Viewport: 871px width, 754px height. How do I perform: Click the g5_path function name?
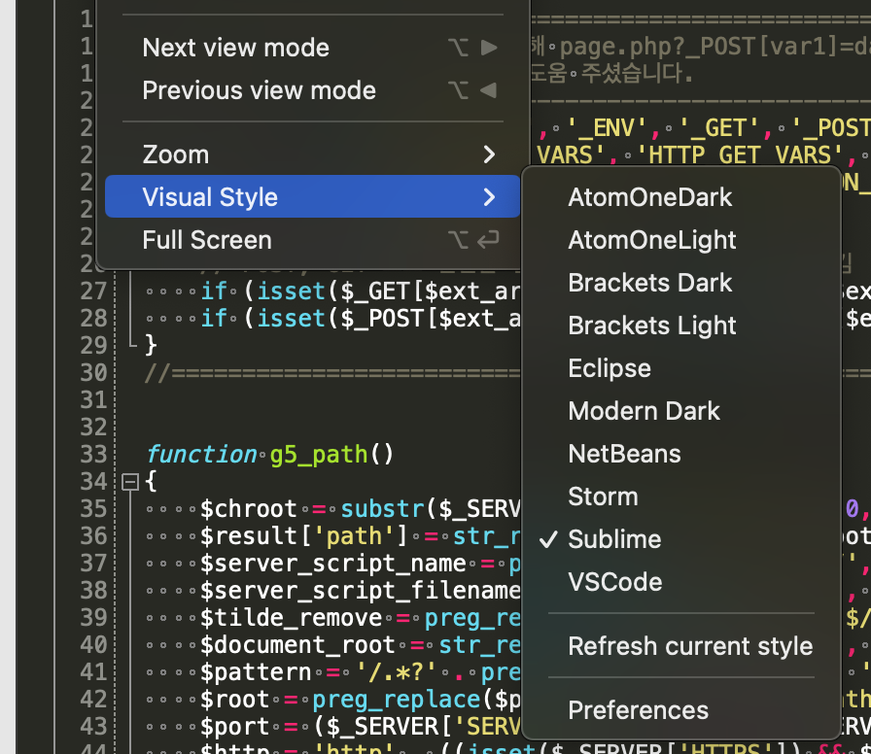coord(319,454)
